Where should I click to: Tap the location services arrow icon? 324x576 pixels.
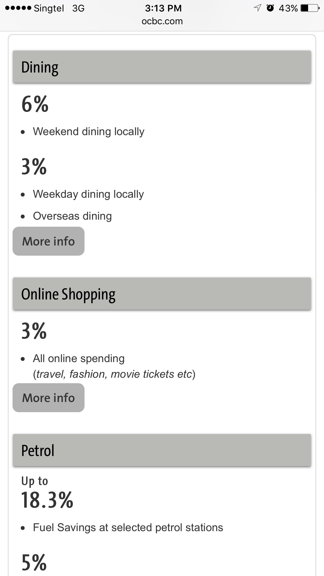[x=257, y=8]
